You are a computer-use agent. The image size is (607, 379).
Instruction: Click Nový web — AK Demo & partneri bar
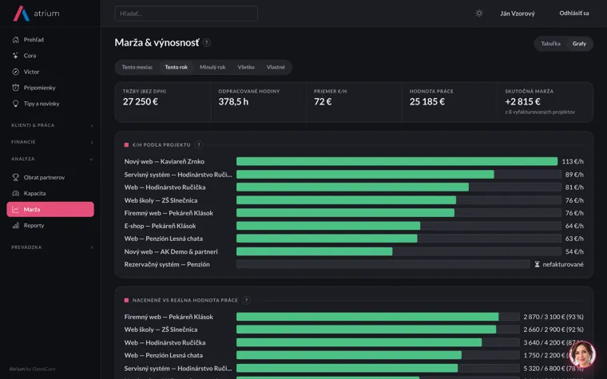315,252
